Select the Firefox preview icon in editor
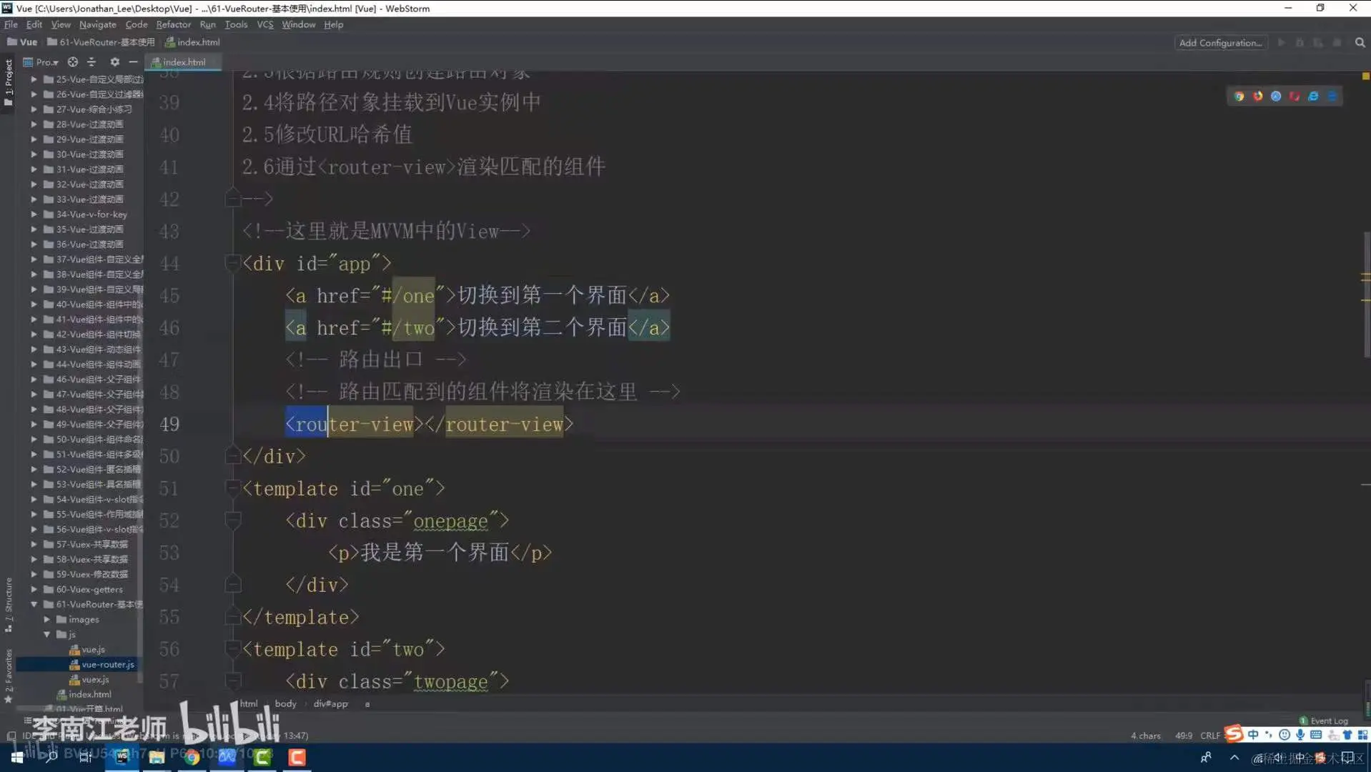The width and height of the screenshot is (1371, 772). [1258, 96]
